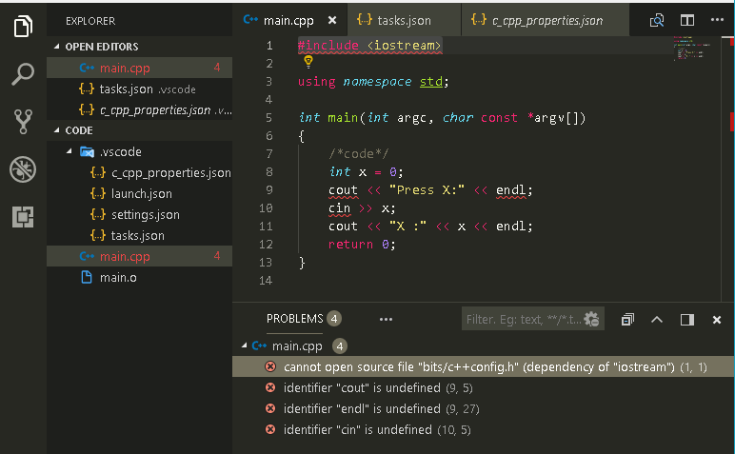Click the error icon for bits/c++config.h problem

(x=270, y=366)
